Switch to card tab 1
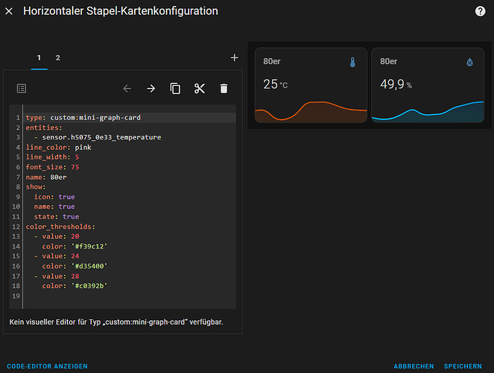 pyautogui.click(x=39, y=57)
